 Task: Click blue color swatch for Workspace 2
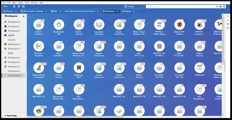[x=5, y=31]
